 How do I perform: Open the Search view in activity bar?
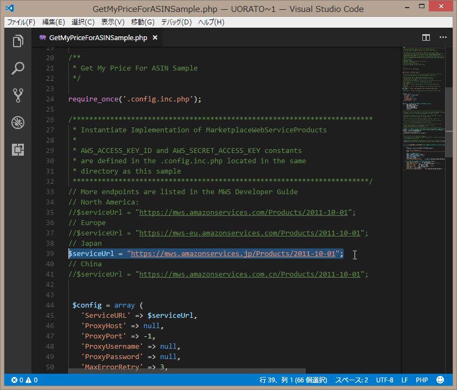click(18, 68)
